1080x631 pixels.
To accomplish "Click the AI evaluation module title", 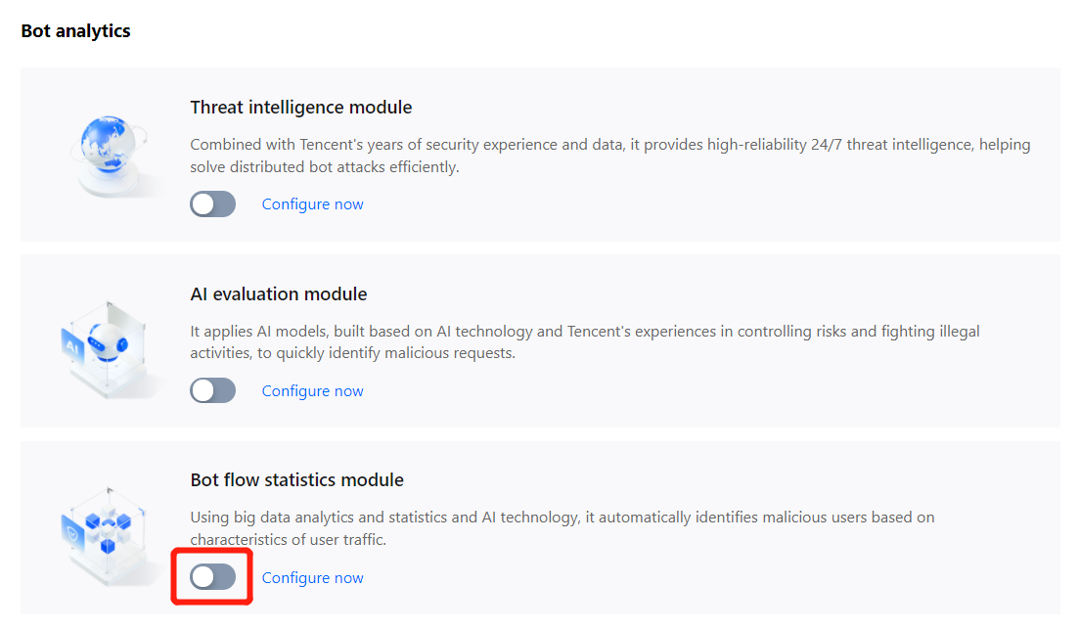I will [x=278, y=294].
